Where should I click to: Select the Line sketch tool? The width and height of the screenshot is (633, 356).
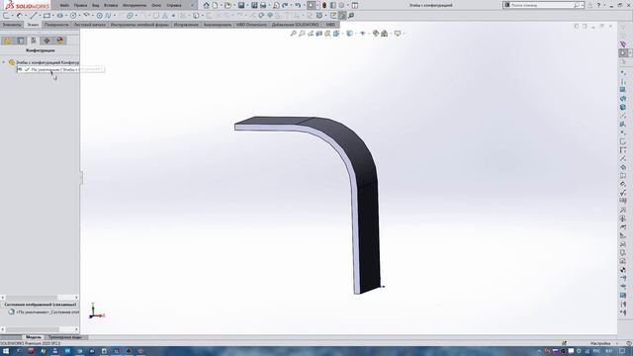pyautogui.click(x=34, y=16)
